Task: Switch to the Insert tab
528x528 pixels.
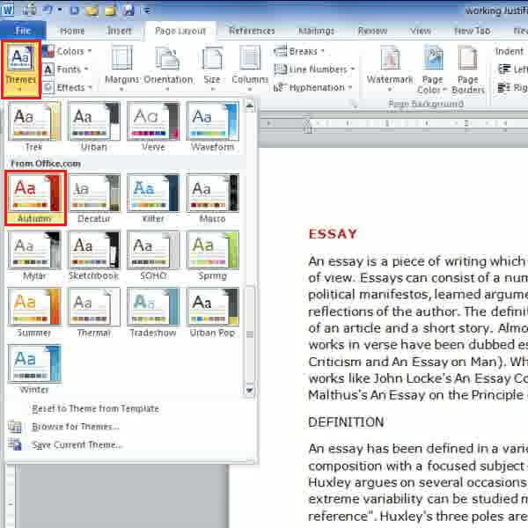Action: tap(119, 31)
